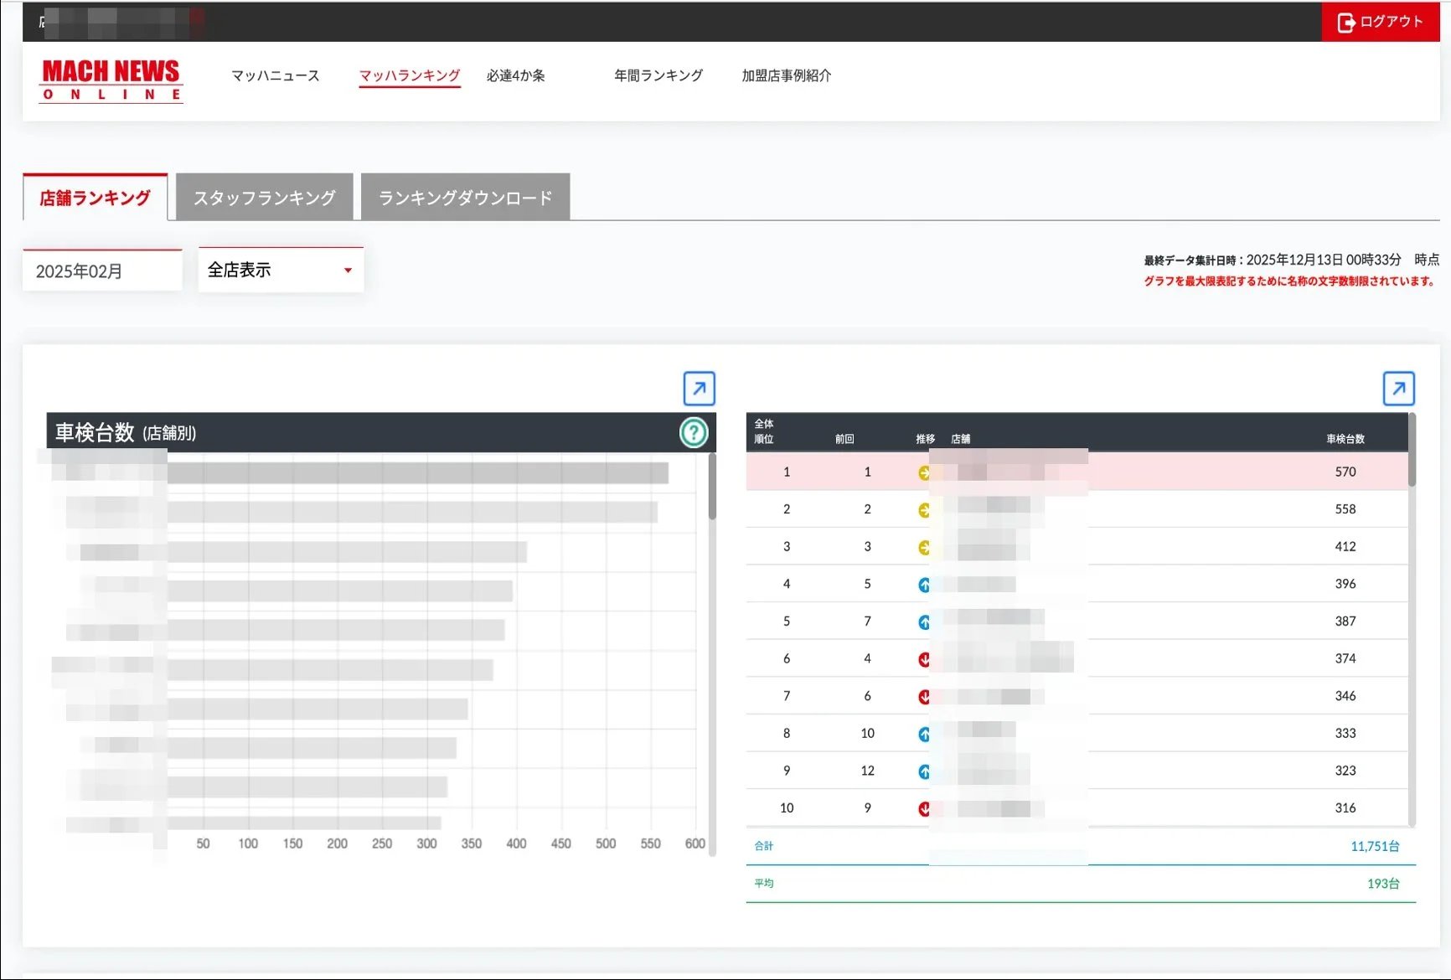Screen dimensions: 1451x980
Task: Click the green help question mark icon
Action: pyautogui.click(x=694, y=433)
